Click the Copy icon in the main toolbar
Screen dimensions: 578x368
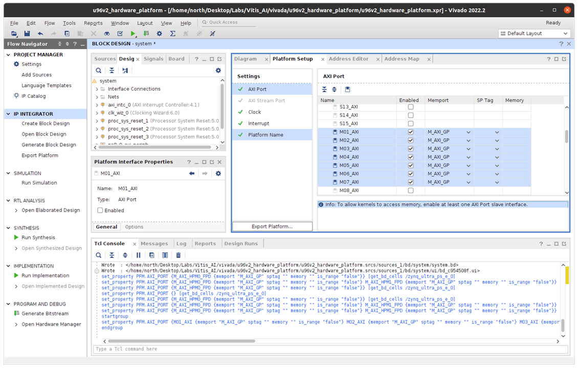66,34
